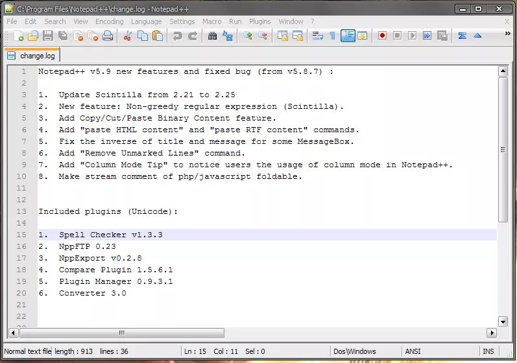Click the "Converter 3.0" line

point(93,293)
